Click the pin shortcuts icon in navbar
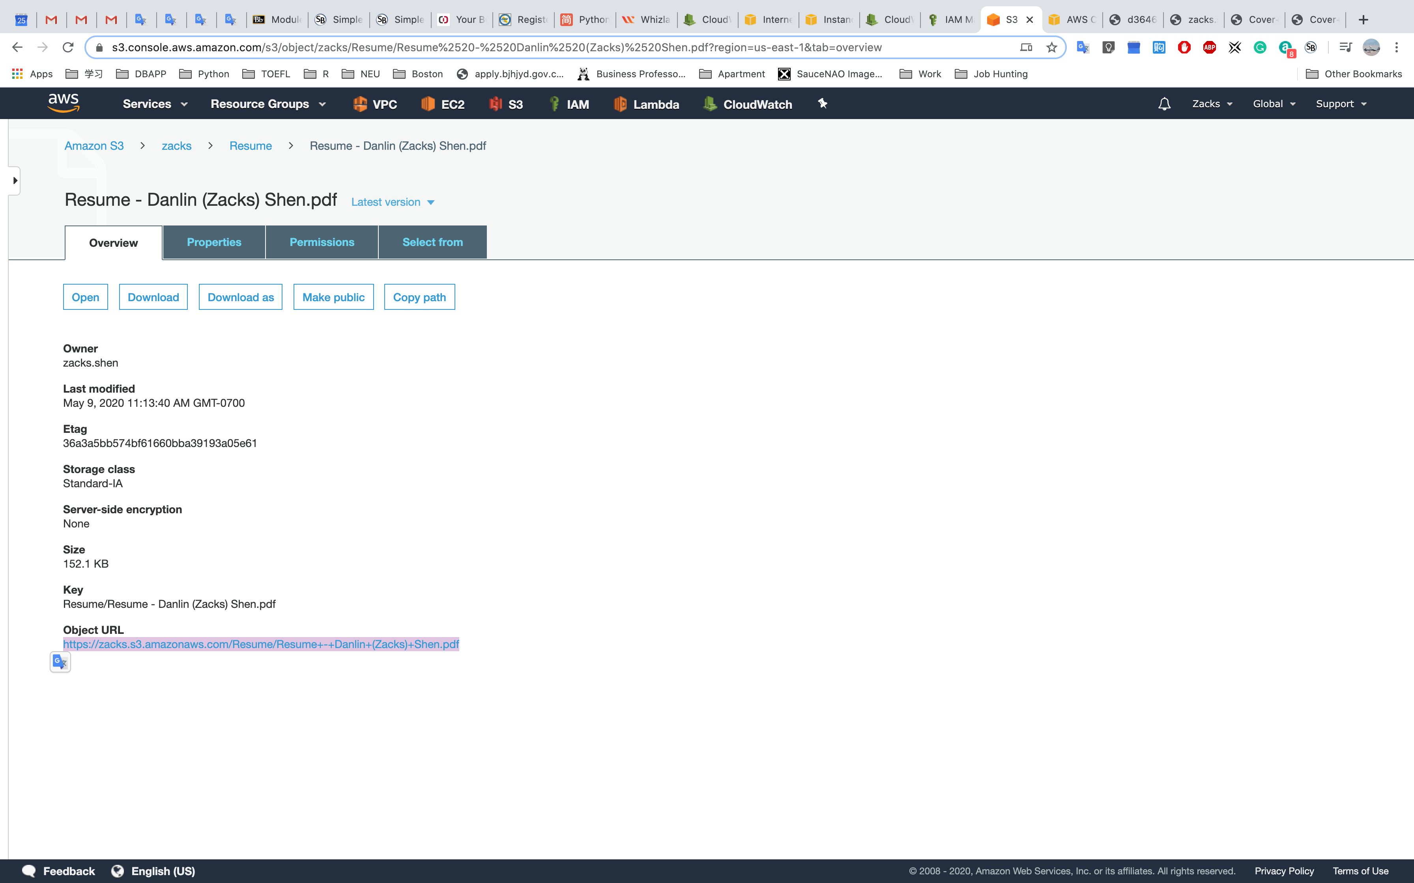The height and width of the screenshot is (883, 1414). pyautogui.click(x=823, y=103)
